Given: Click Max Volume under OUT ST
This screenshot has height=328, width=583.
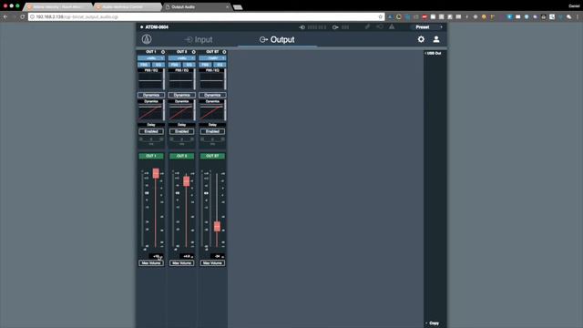Looking at the screenshot, I should pos(212,263).
